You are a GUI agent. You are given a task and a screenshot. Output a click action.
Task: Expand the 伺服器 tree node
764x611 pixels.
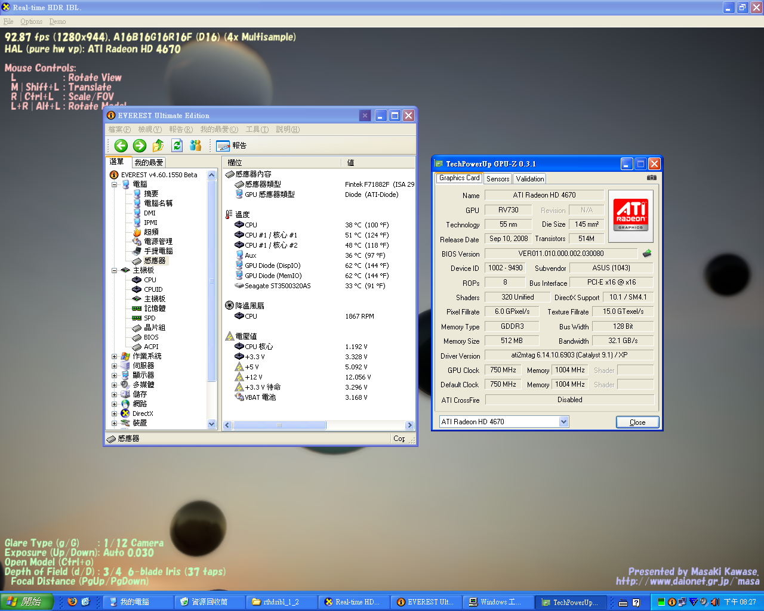[x=114, y=366]
